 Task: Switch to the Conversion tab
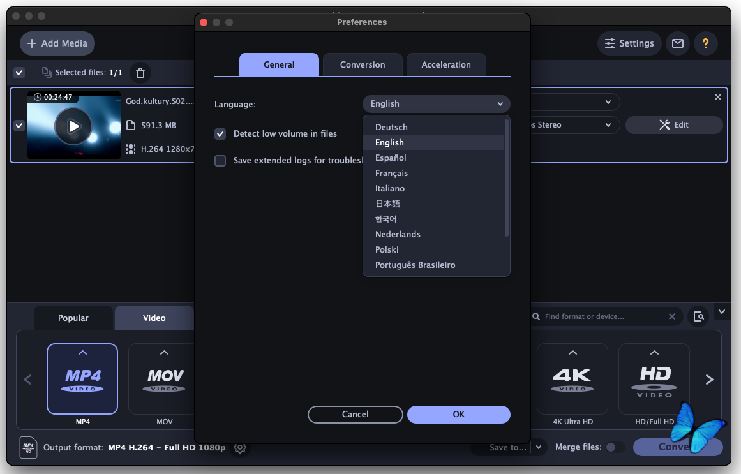tap(363, 64)
